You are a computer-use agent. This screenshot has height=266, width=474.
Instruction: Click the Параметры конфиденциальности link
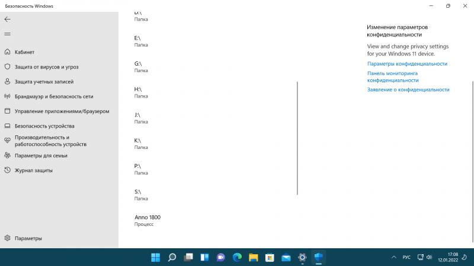[x=407, y=64]
